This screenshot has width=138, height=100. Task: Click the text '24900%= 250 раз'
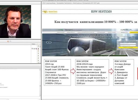(53, 83)
